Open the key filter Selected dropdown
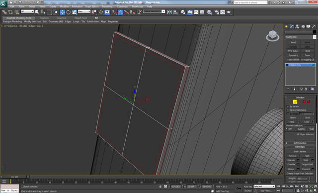318x193 pixels. pos(264,187)
